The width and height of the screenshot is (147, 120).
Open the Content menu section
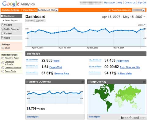11,34
